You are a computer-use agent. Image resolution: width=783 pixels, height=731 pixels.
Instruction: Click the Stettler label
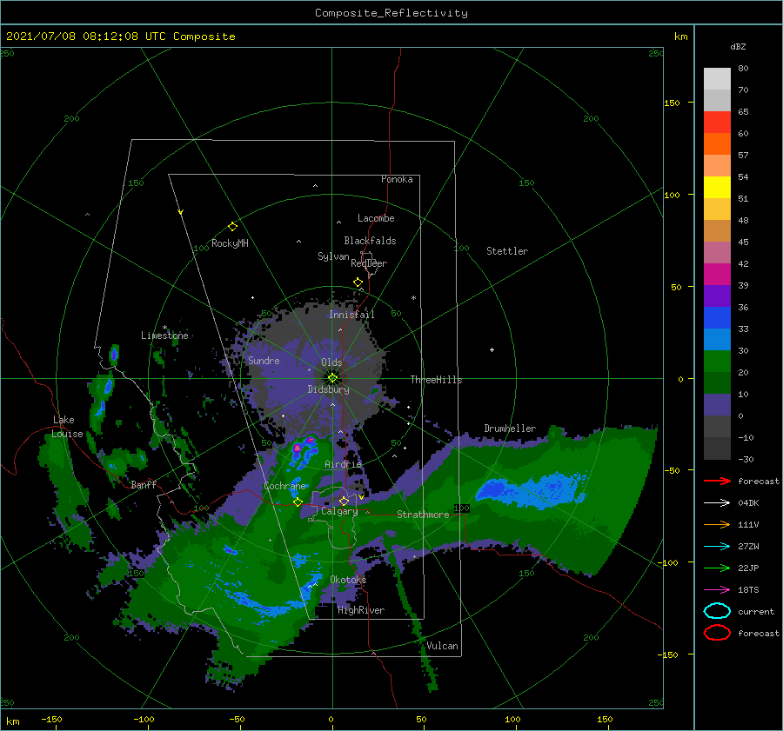tap(507, 251)
